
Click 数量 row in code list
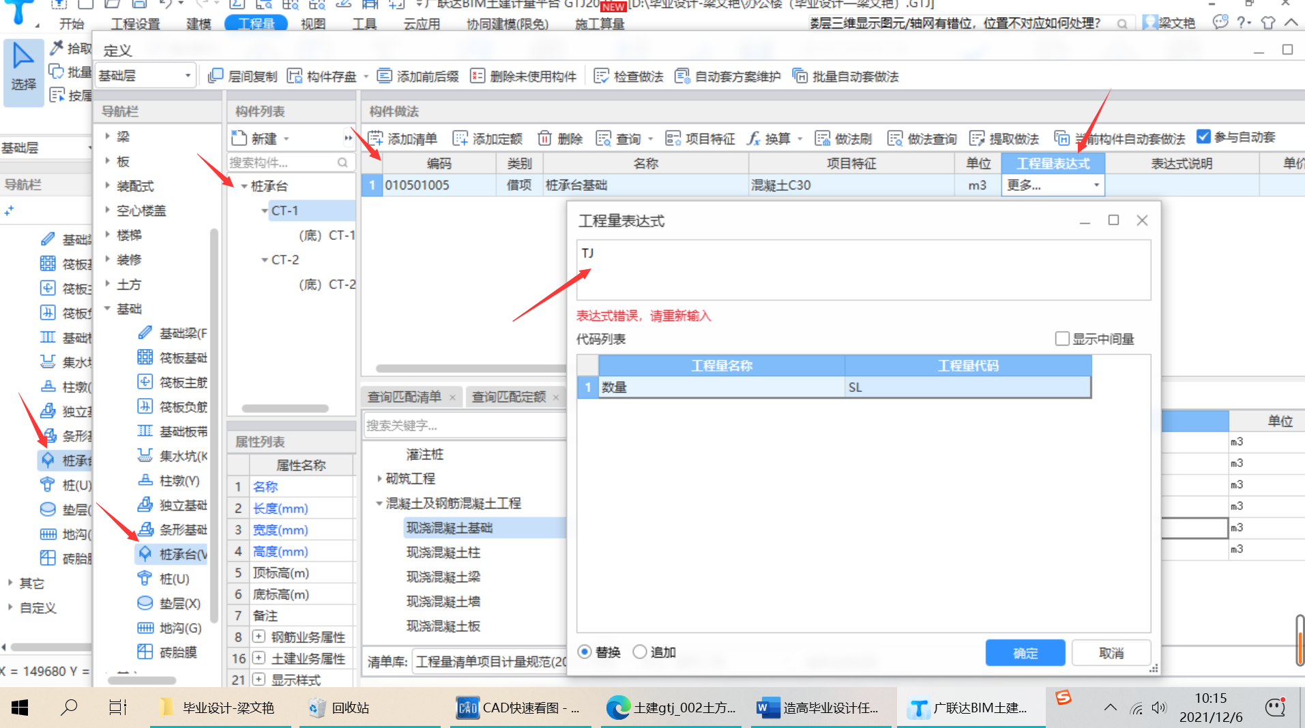pos(834,386)
